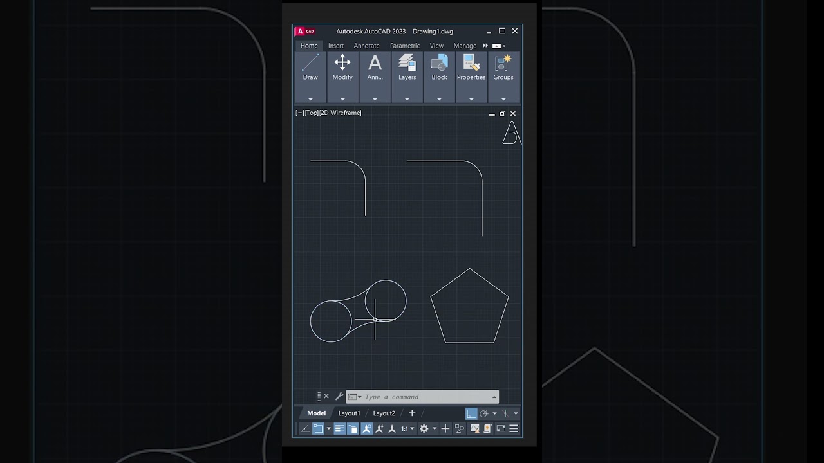Click the [-] viewport controls label
This screenshot has width=824, height=463.
(x=299, y=113)
